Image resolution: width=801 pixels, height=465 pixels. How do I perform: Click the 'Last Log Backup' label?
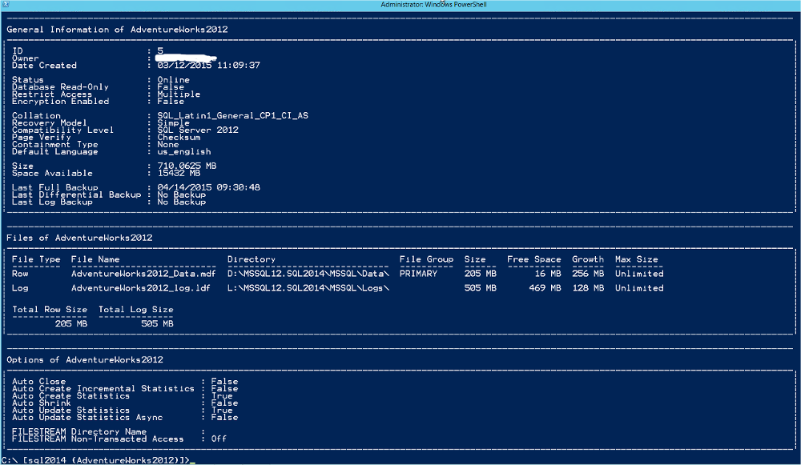[x=53, y=202]
